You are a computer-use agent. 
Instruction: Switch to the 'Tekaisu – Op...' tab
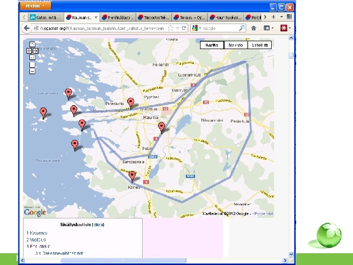190,17
